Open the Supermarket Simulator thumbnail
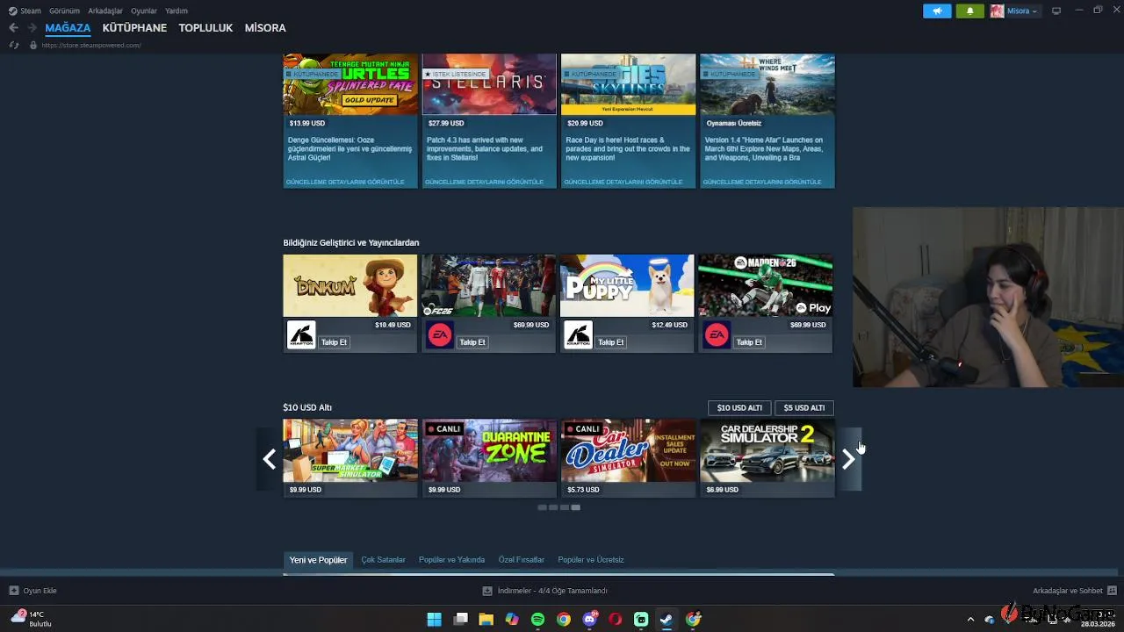This screenshot has height=632, width=1124. tap(350, 450)
